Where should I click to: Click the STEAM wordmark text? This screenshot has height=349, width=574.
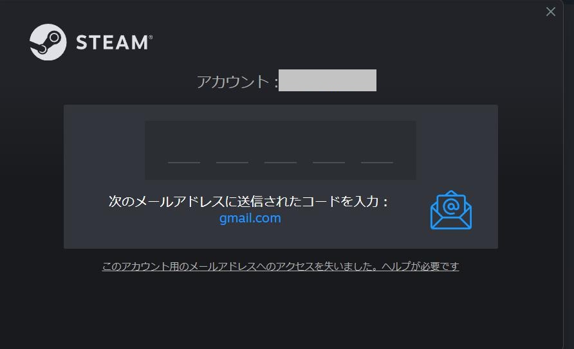click(x=112, y=42)
